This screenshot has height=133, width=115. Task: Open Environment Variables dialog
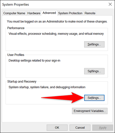[x=90, y=111]
